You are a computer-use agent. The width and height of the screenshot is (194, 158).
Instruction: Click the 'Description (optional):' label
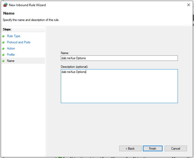75,67
